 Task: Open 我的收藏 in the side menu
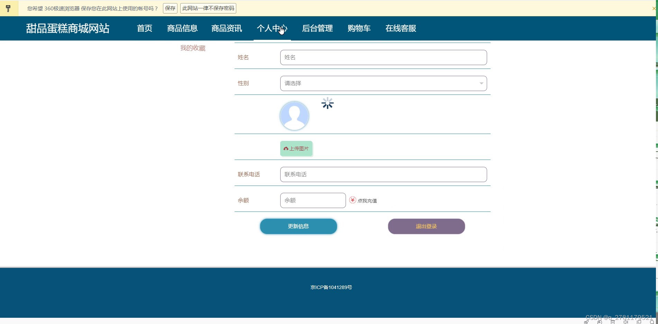[193, 48]
